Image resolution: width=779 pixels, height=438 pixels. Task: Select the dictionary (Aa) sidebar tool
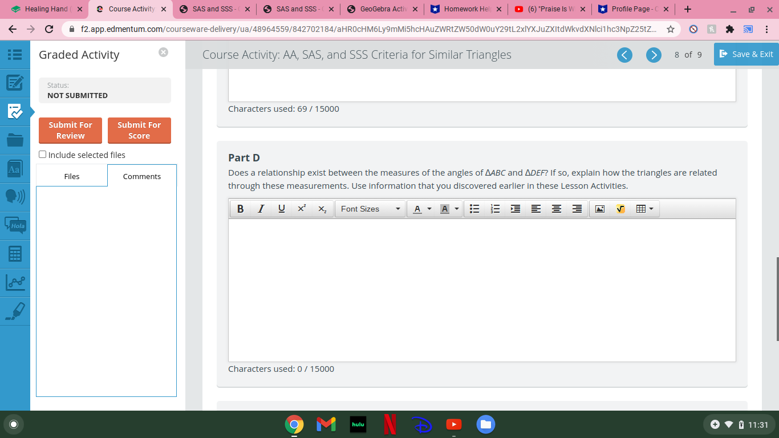tap(15, 168)
